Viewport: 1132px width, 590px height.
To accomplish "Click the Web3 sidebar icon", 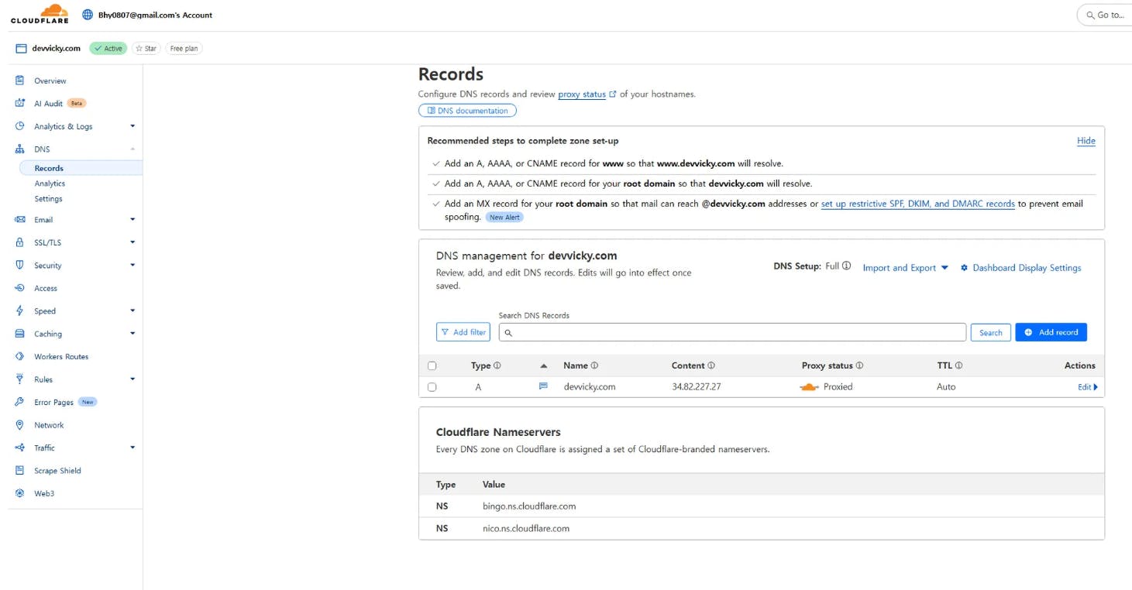I will coord(20,493).
